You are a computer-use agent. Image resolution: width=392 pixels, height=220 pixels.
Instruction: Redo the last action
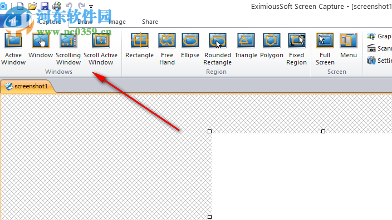81,6
